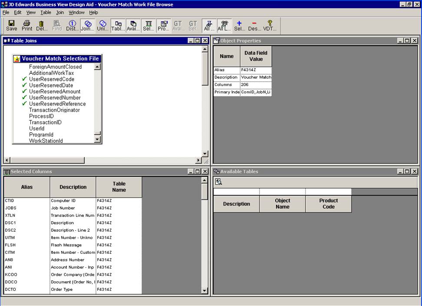Click the Data Field Value column header

[x=256, y=56]
